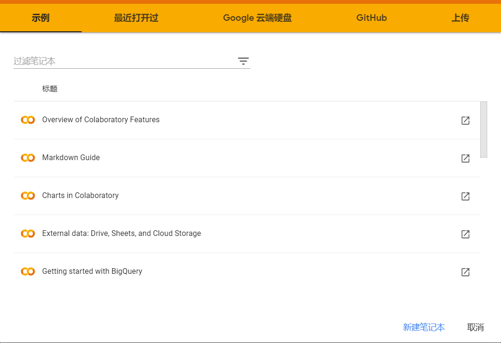Viewport: 501px width, 343px height.
Task: Click the filter list icon beside search field
Action: pyautogui.click(x=243, y=61)
